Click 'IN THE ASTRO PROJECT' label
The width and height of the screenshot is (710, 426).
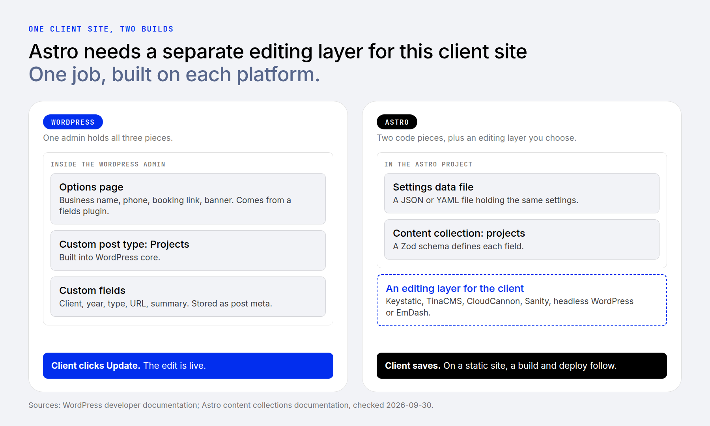[x=428, y=164]
